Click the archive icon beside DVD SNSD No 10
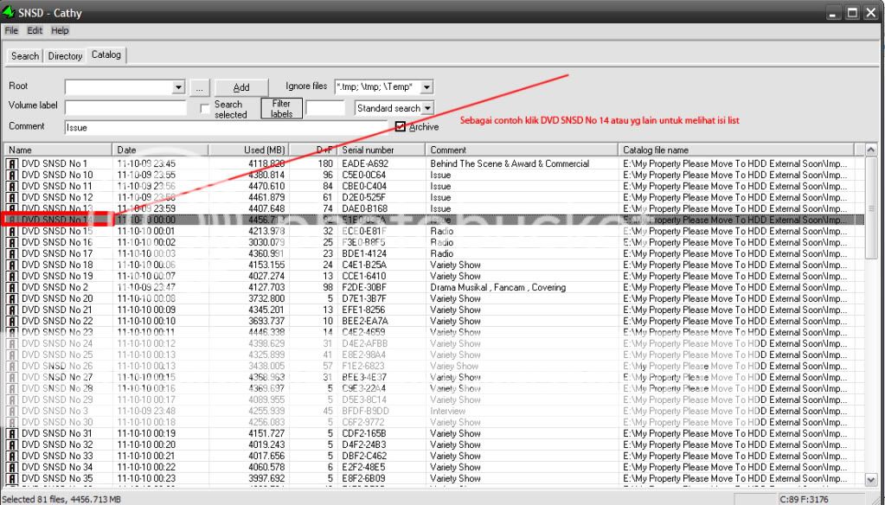885x505 pixels. pyautogui.click(x=12, y=175)
